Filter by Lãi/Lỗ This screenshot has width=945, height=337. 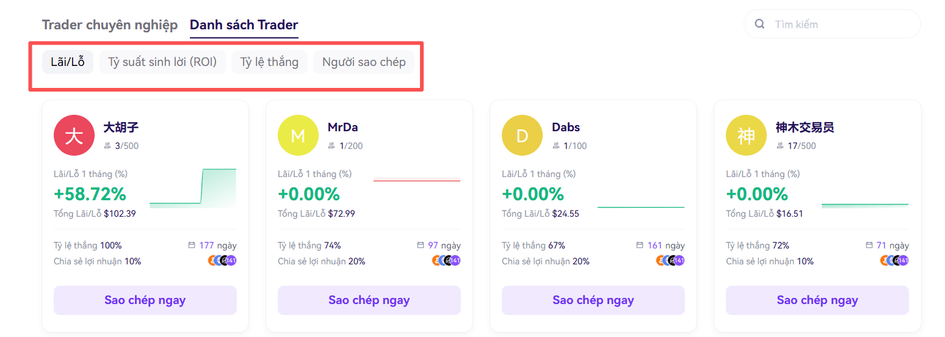coord(68,62)
